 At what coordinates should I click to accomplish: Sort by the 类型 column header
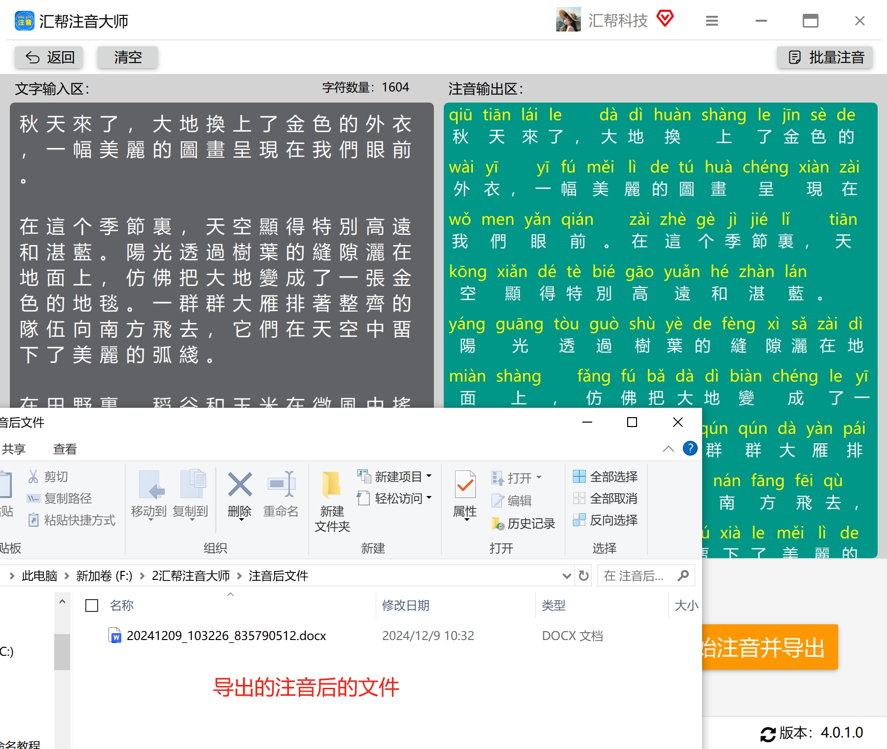553,605
